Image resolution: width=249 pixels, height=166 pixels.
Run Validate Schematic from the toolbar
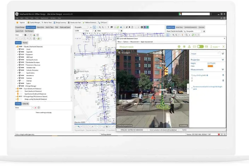pyautogui.click(x=89, y=23)
